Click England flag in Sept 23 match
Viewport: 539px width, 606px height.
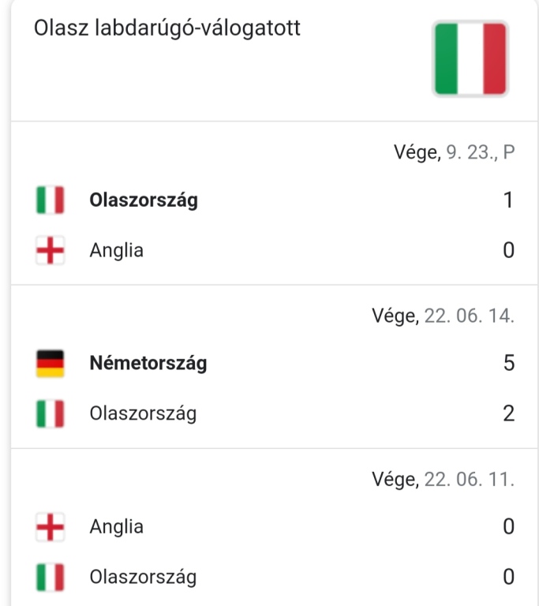(50, 250)
